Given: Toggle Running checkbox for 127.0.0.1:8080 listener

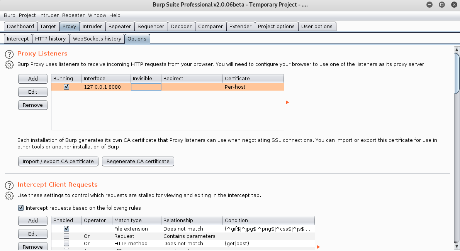Looking at the screenshot, I should pos(66,87).
